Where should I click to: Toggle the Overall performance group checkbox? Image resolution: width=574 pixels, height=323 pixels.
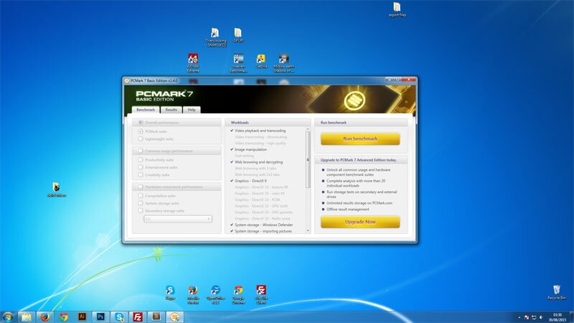click(x=141, y=122)
